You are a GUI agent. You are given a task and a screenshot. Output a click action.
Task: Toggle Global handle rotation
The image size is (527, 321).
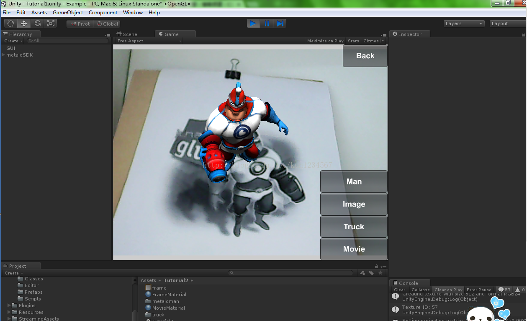pos(107,24)
